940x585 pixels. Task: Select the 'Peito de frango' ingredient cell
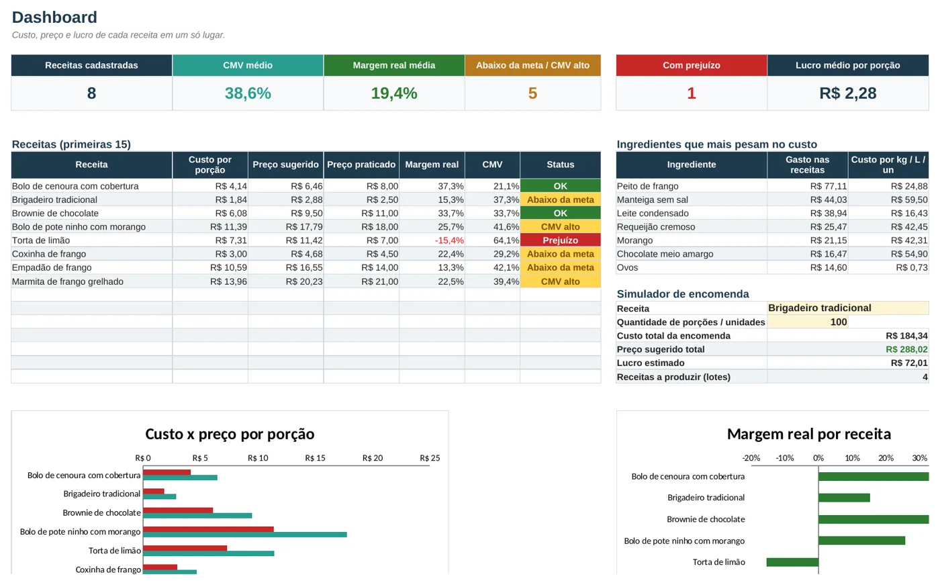pos(692,186)
